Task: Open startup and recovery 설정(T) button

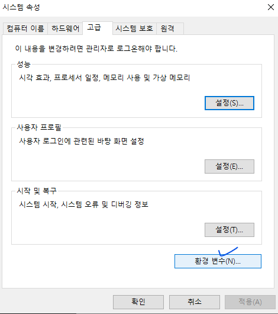Action: coord(229,230)
